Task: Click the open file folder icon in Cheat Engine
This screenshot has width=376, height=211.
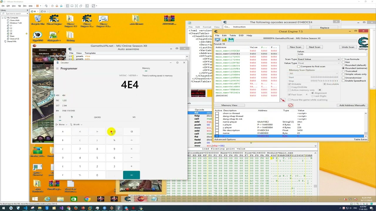Action: click(224, 40)
